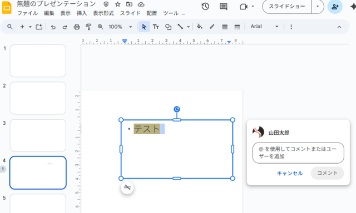Undo the last action
The image size is (356, 213).
coord(53,27)
